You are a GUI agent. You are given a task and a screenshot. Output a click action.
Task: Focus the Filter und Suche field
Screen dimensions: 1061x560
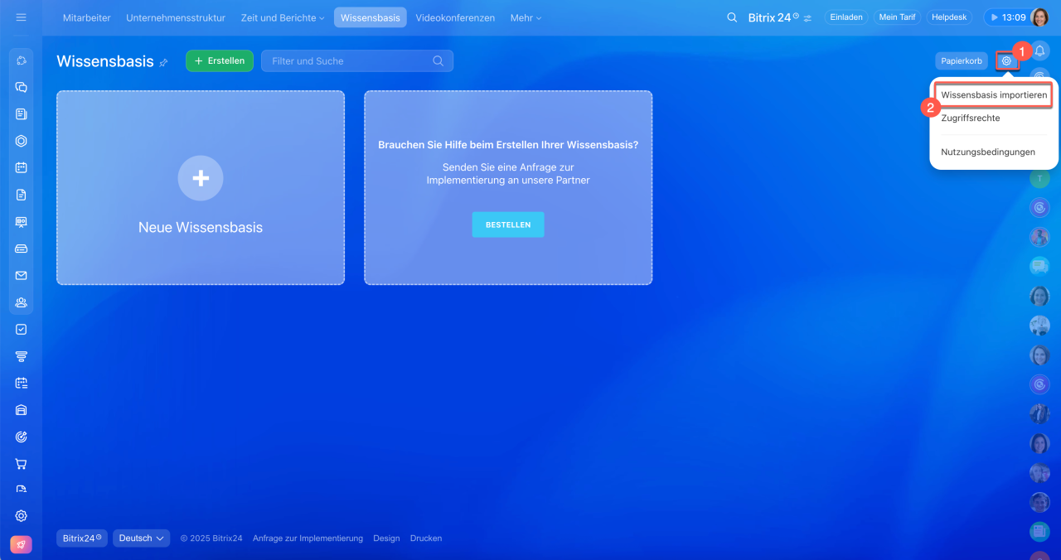point(357,60)
